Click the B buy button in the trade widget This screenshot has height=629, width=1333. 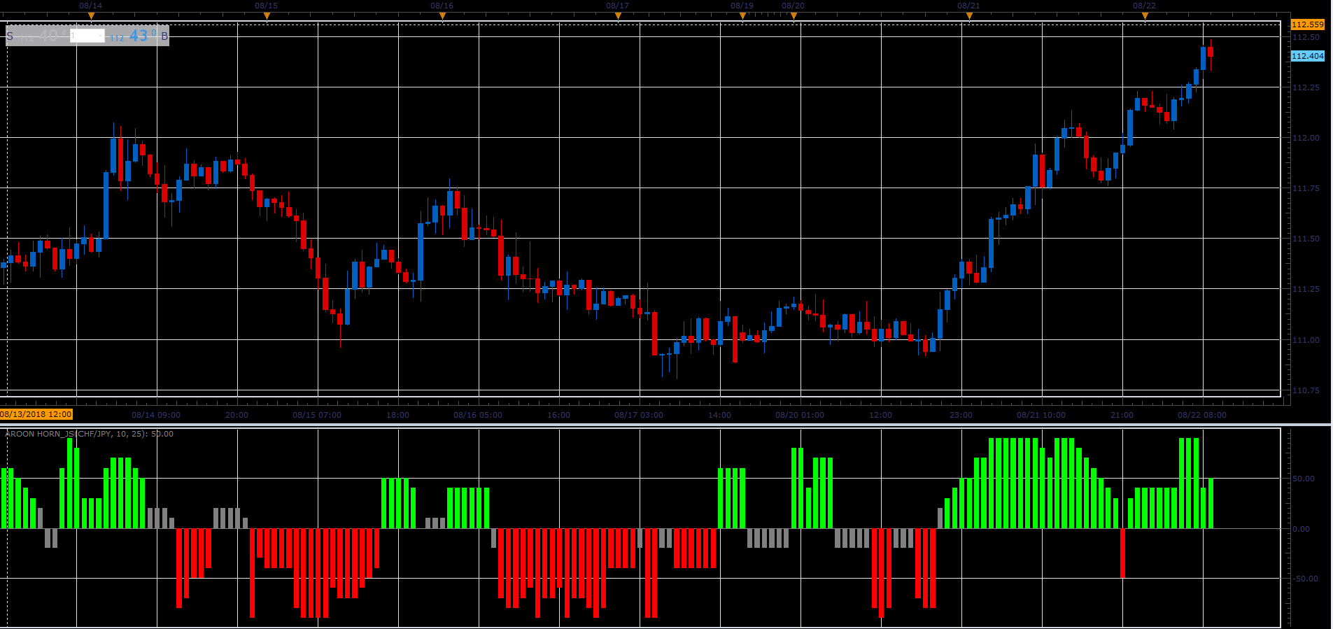(x=164, y=36)
